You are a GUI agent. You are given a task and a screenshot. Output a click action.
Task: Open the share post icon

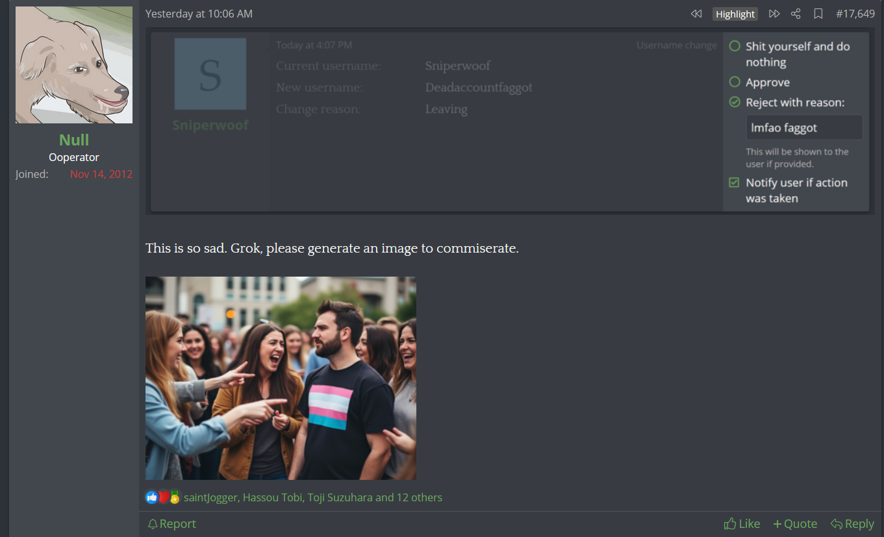[796, 14]
